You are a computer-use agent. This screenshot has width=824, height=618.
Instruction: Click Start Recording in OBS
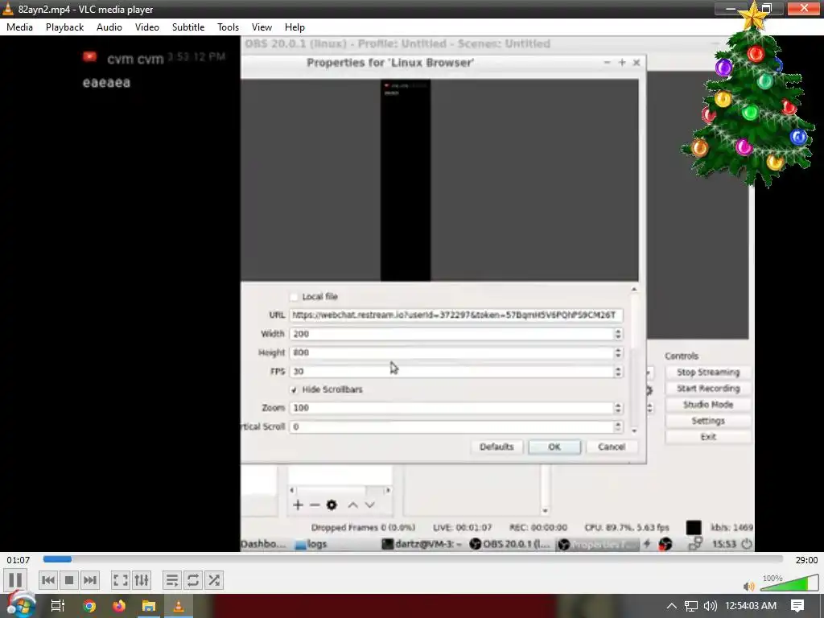708,389
